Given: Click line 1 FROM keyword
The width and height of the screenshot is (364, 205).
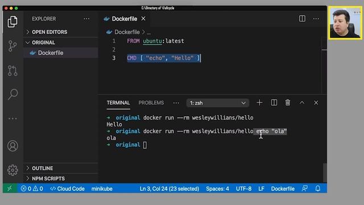Looking at the screenshot, I should click(x=133, y=41).
